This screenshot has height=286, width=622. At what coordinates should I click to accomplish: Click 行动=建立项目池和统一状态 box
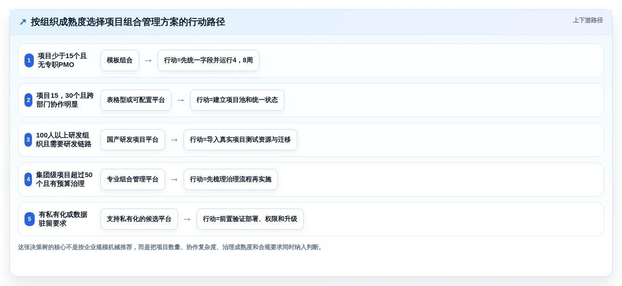tap(237, 100)
